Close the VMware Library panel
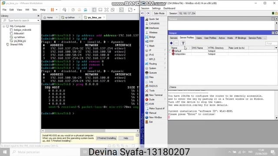 click(x=38, y=16)
